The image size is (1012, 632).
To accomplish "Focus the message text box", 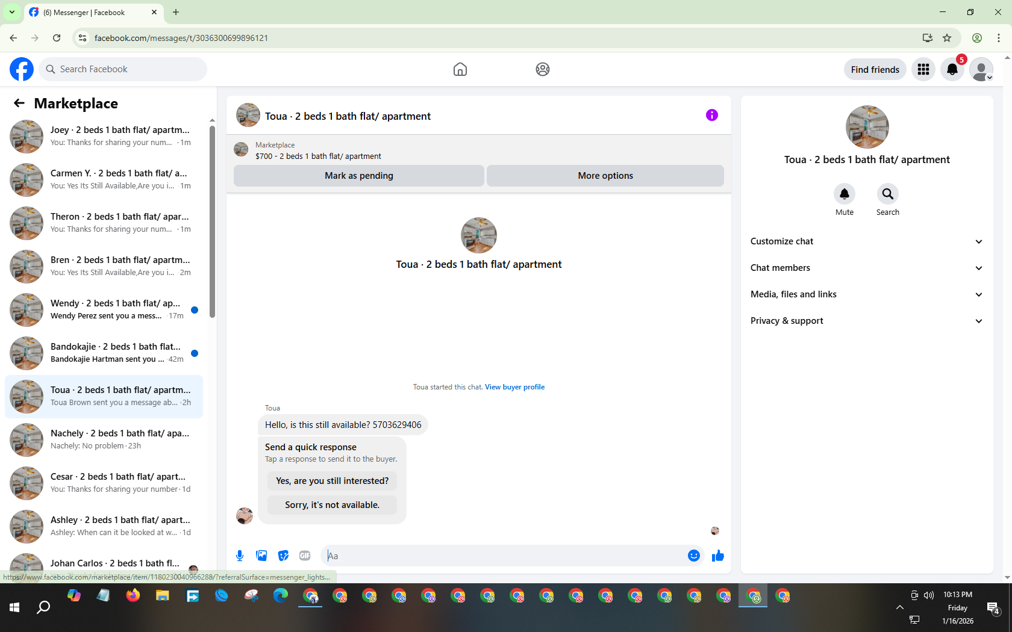I will pos(504,556).
